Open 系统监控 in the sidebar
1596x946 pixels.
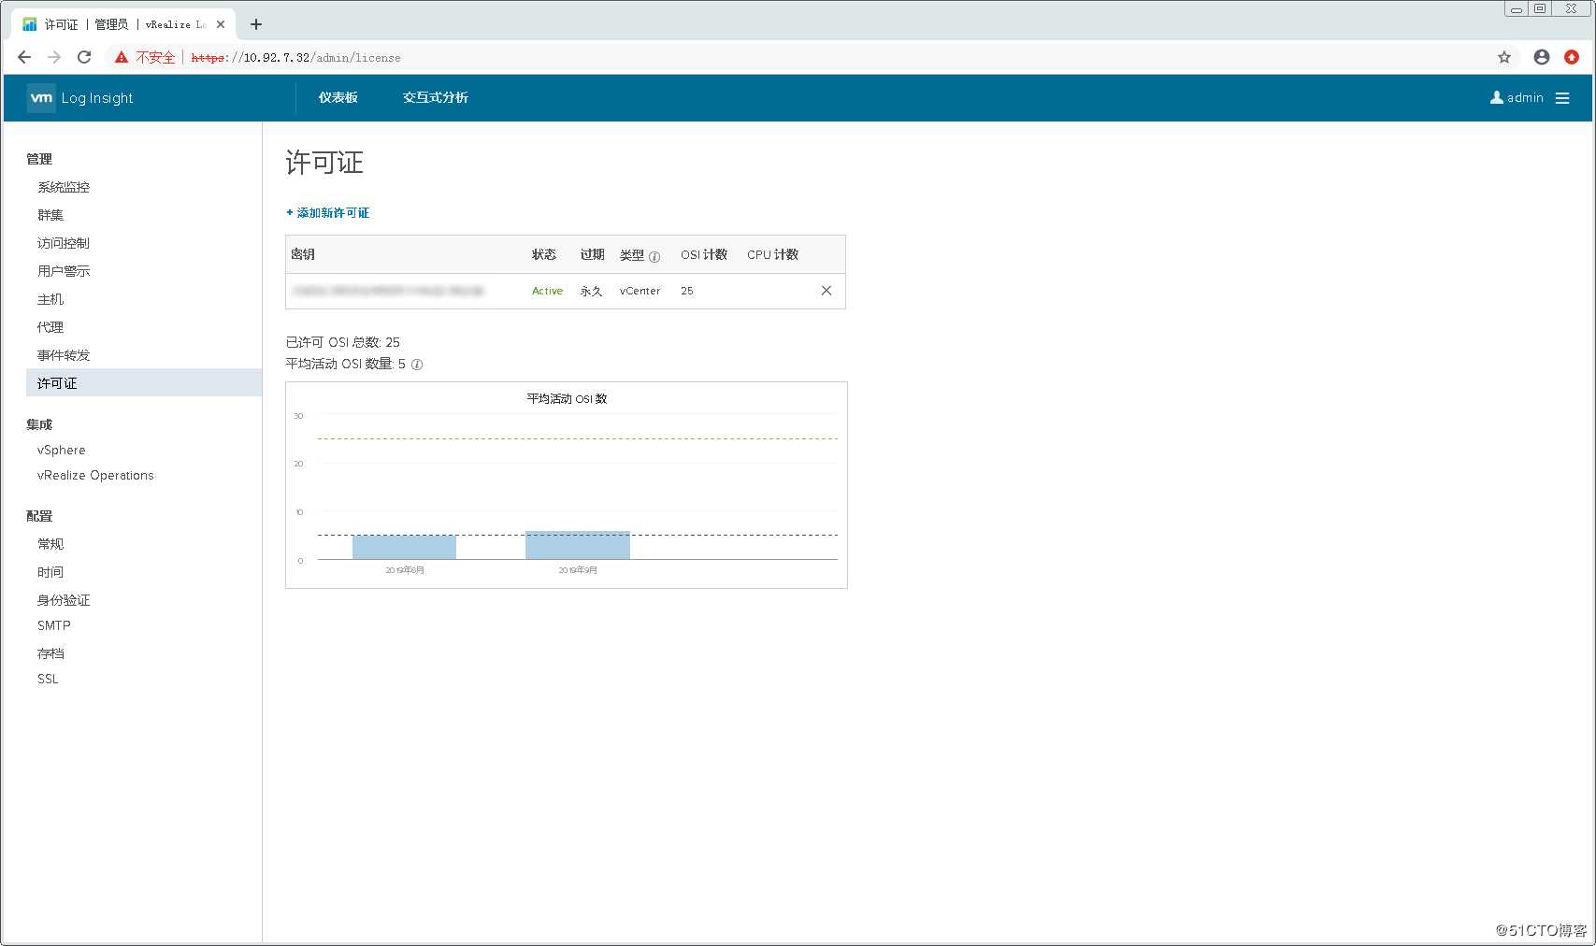[x=64, y=187]
